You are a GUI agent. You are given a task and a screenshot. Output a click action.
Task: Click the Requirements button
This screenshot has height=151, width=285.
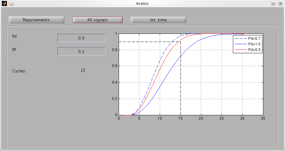[36, 20]
